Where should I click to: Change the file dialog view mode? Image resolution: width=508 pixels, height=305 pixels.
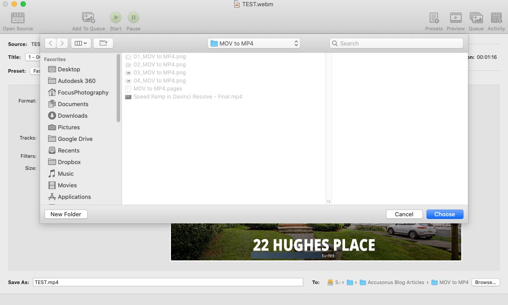click(x=81, y=43)
